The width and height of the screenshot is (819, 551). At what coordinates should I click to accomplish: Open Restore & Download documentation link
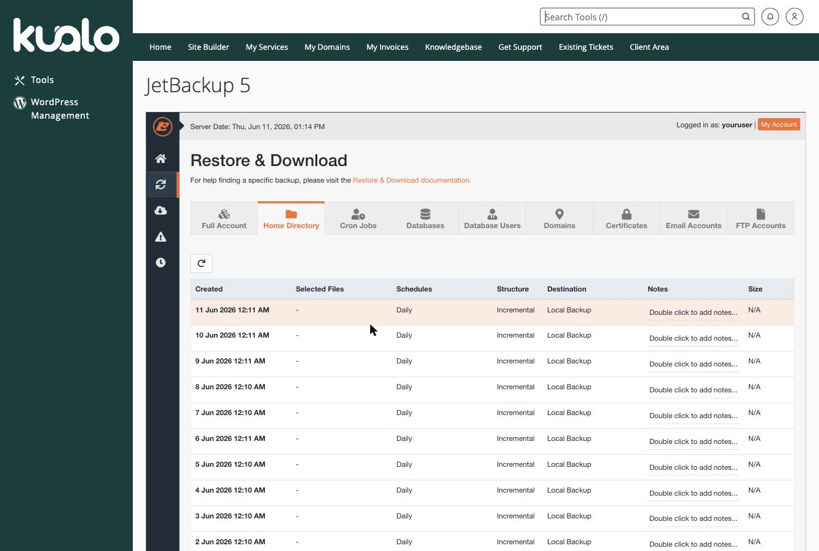tap(412, 180)
